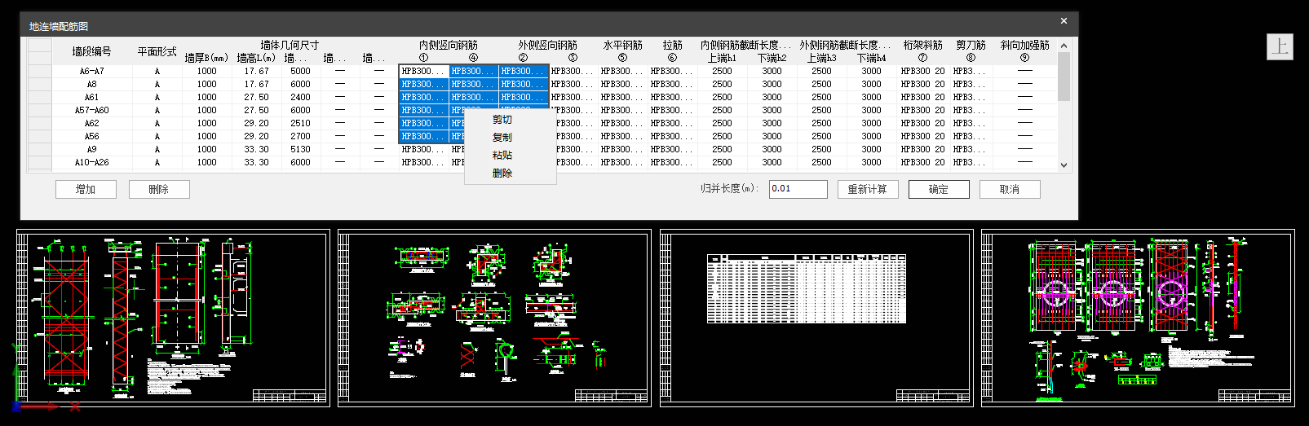
Task: Click the 取消 button
Action: 1010,189
